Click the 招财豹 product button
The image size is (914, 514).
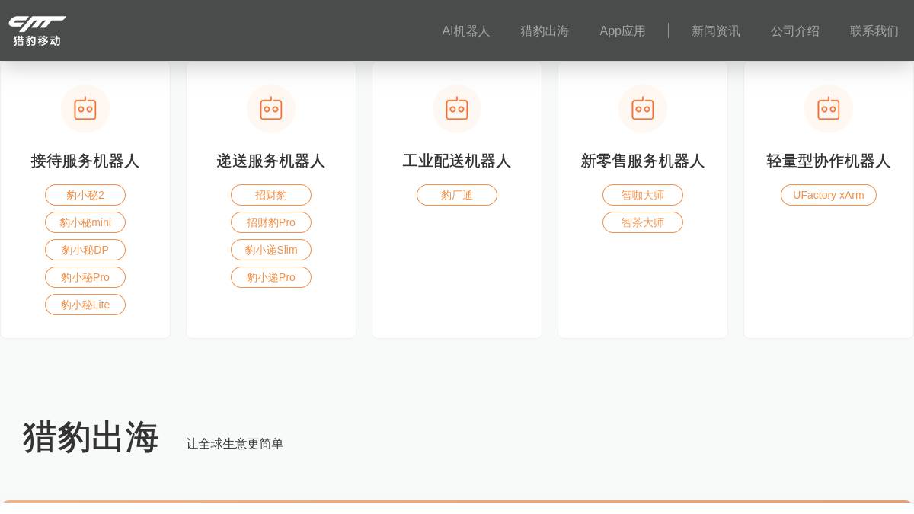[x=271, y=195]
